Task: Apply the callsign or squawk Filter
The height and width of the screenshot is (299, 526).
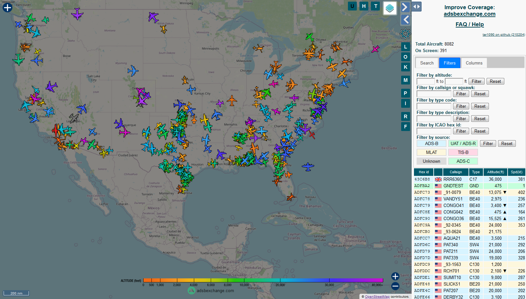Action: [x=461, y=94]
